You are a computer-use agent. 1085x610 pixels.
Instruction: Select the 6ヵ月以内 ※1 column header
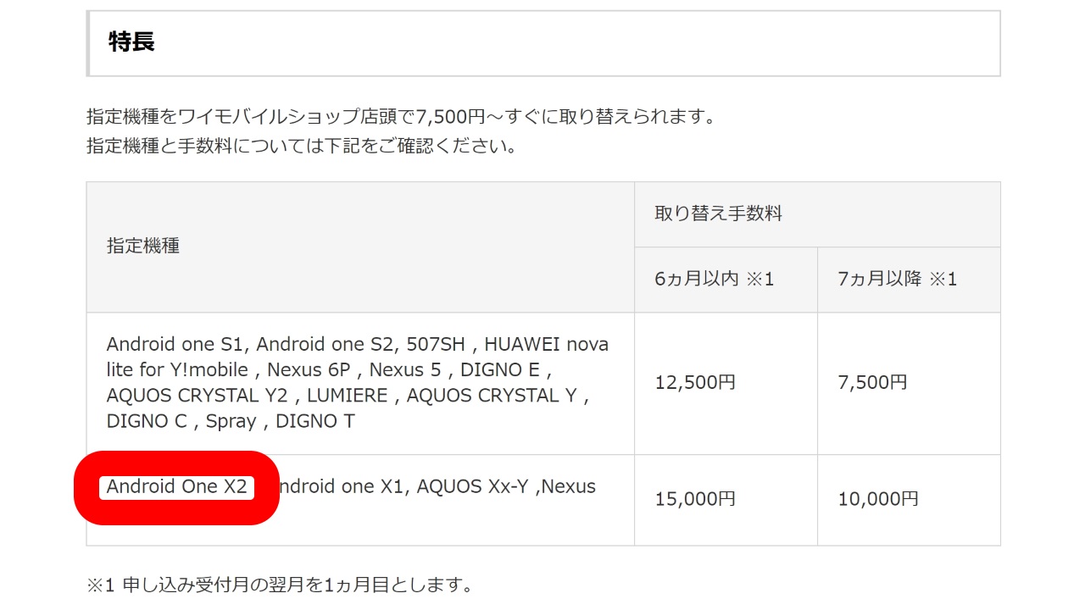[714, 280]
